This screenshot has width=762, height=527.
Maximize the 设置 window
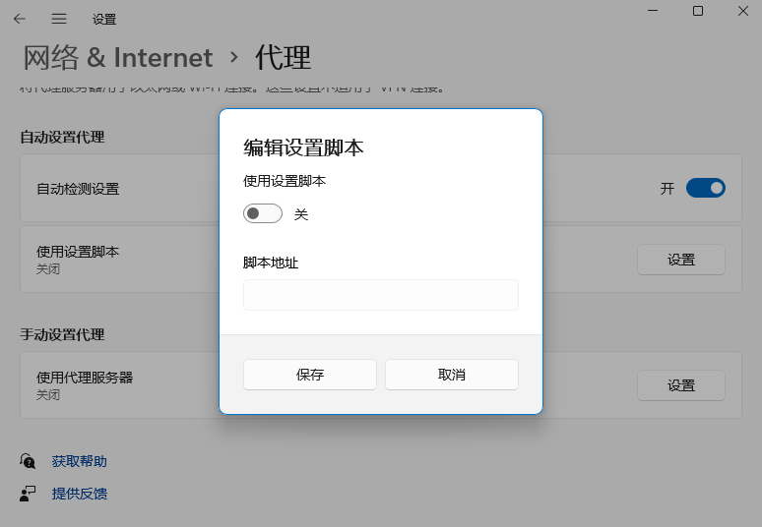pos(698,11)
